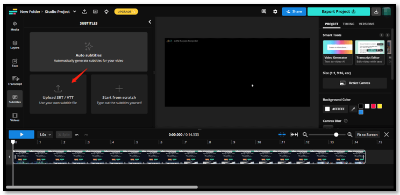Click the Fit to Screen button
Image resolution: width=400 pixels, height=195 pixels.
[x=367, y=135]
